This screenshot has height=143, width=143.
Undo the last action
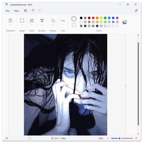pyautogui.click(x=33, y=10)
